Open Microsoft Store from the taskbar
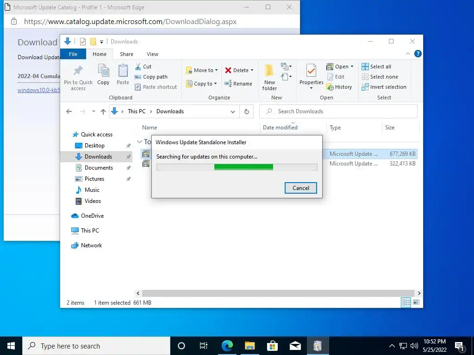Screen dimensions: 474x355 point(272,346)
